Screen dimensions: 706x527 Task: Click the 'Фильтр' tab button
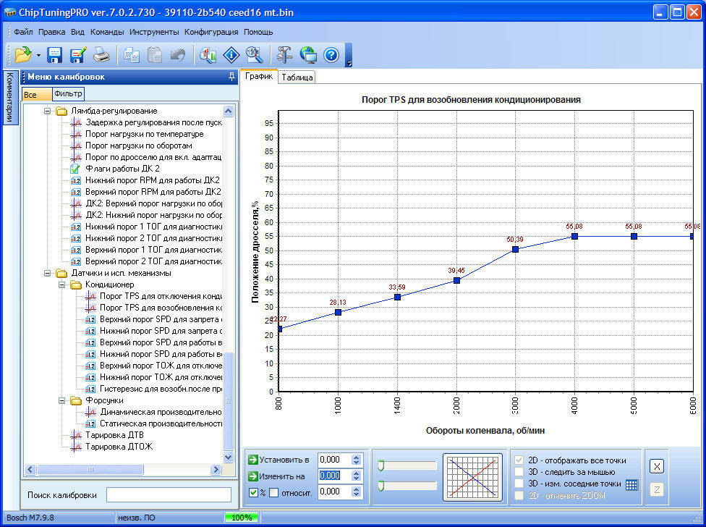coord(68,94)
